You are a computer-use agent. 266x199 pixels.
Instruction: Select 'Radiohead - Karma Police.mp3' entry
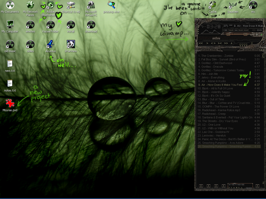point(229,110)
